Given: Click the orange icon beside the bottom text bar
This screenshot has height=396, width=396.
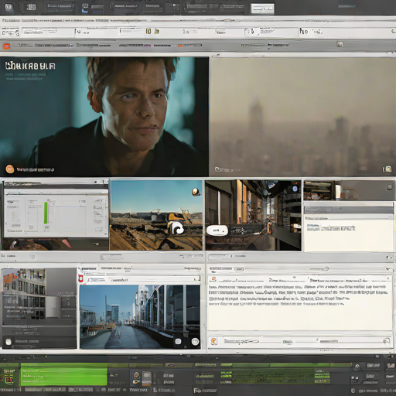Looking at the screenshot, I should 213,341.
